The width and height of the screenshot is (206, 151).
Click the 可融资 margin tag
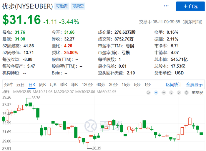pyautogui.click(x=62, y=6)
